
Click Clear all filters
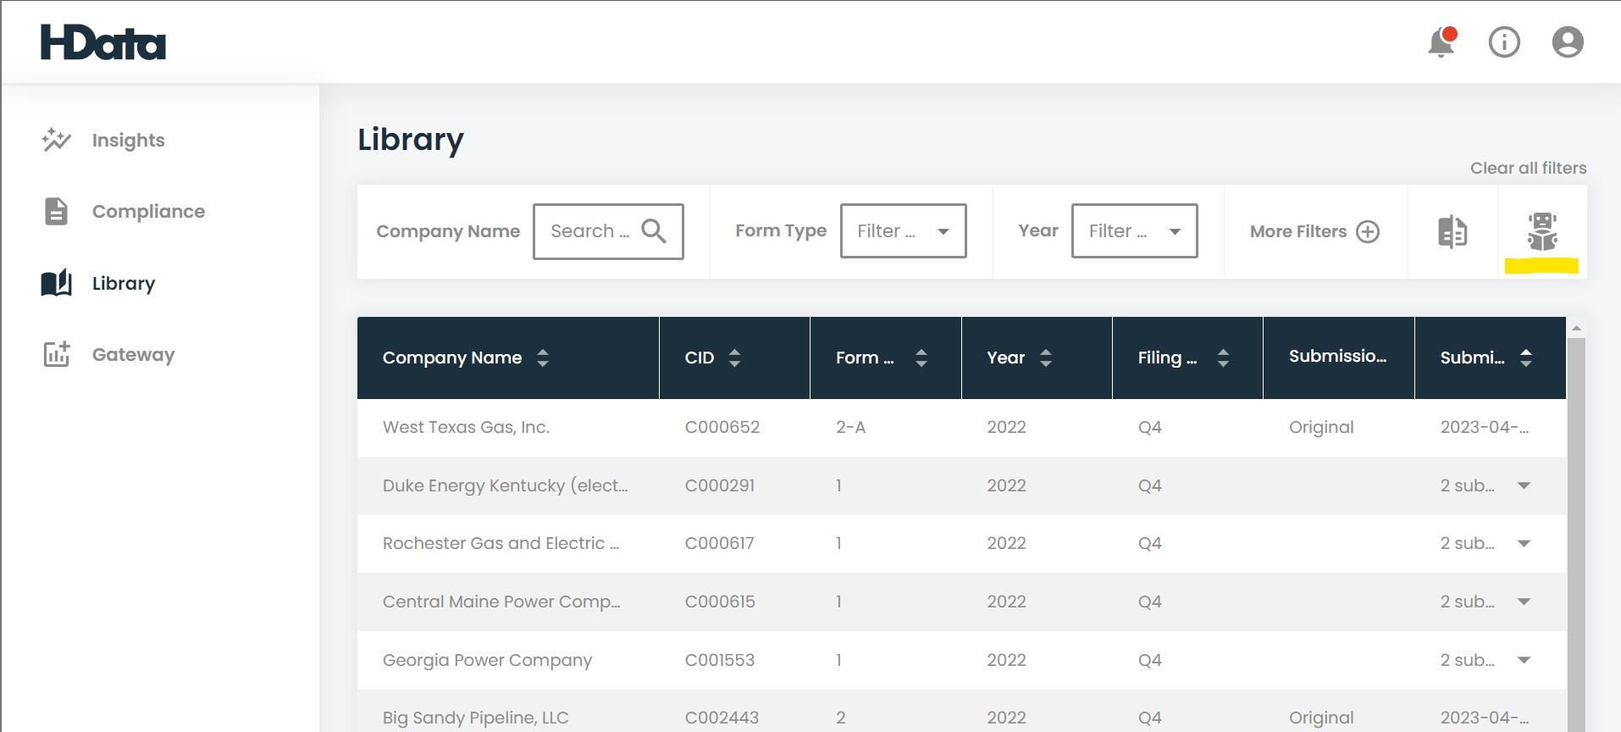(1528, 168)
